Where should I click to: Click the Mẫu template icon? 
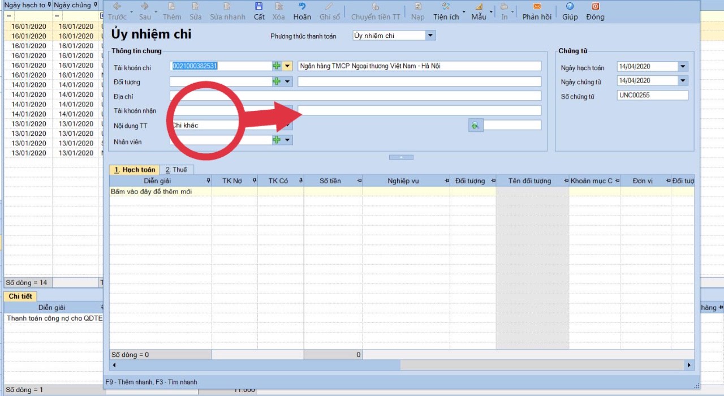479,7
